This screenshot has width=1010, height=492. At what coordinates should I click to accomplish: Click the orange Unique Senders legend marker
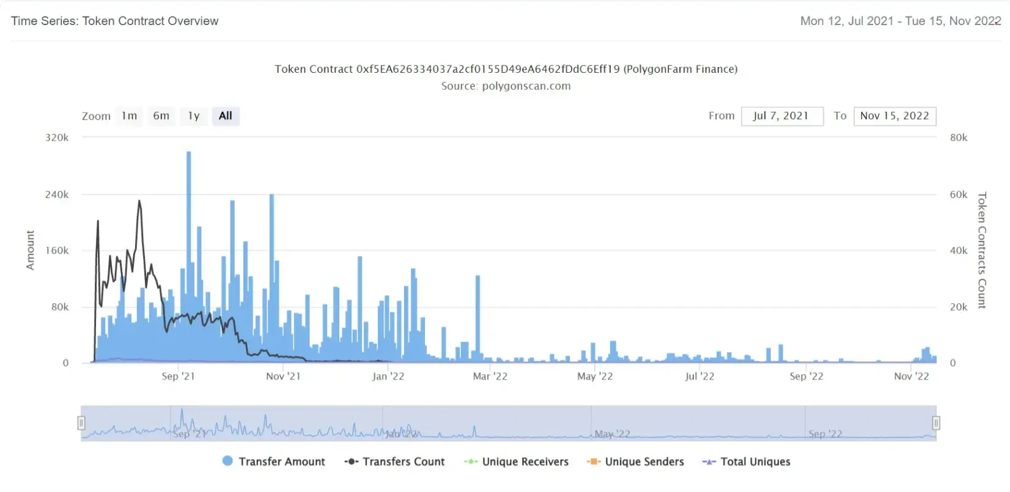coord(594,461)
